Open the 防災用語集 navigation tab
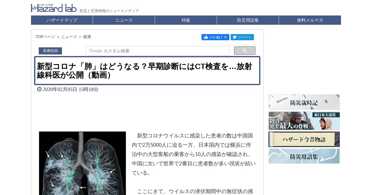Image resolution: width=372 pixels, height=195 pixels. pos(248,20)
